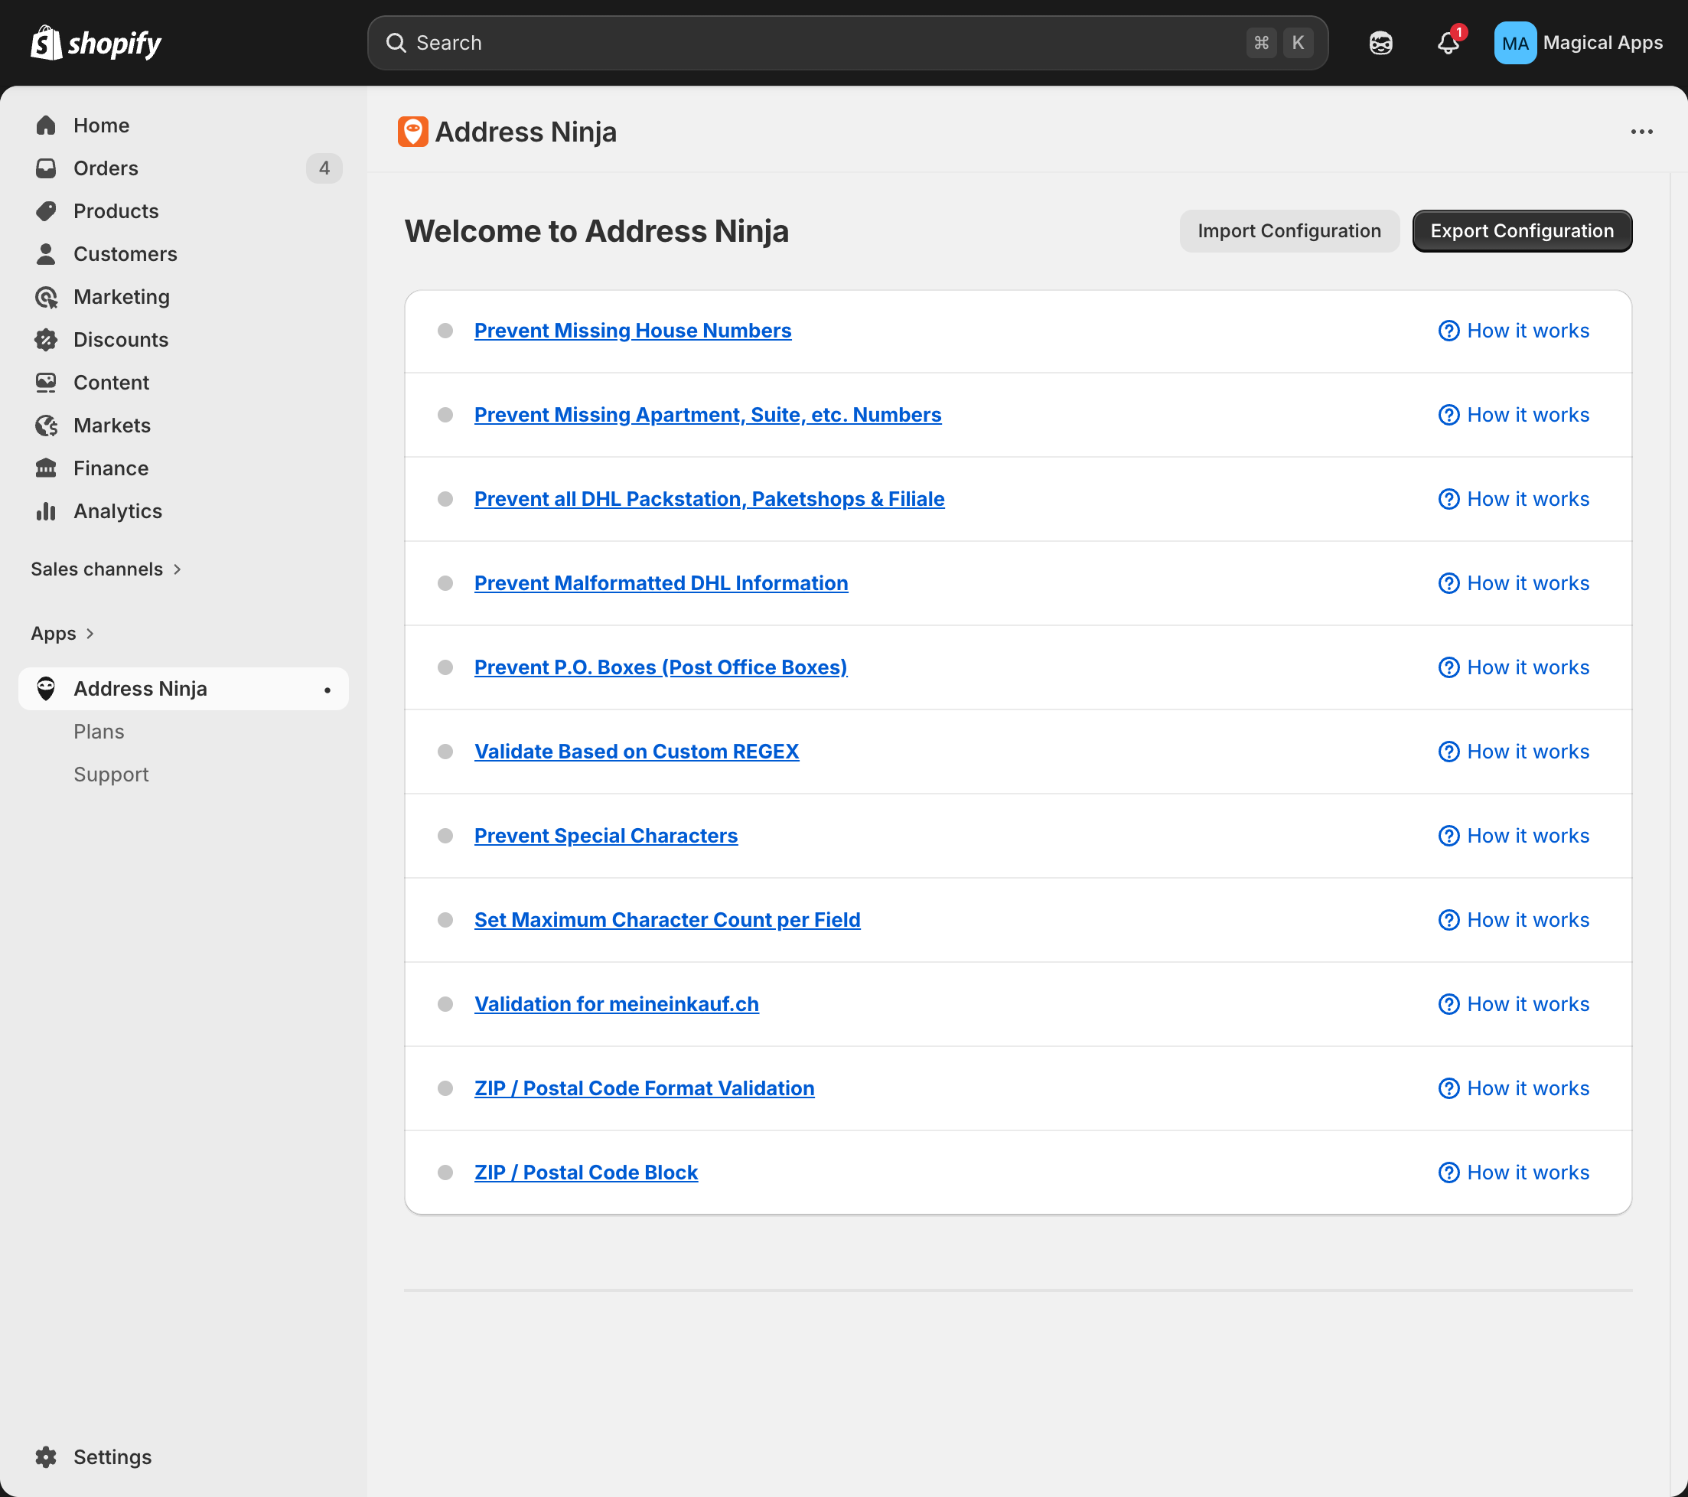Enable the Prevent Special Characters rule indicator
Viewport: 1688px width, 1497px height.
point(446,835)
